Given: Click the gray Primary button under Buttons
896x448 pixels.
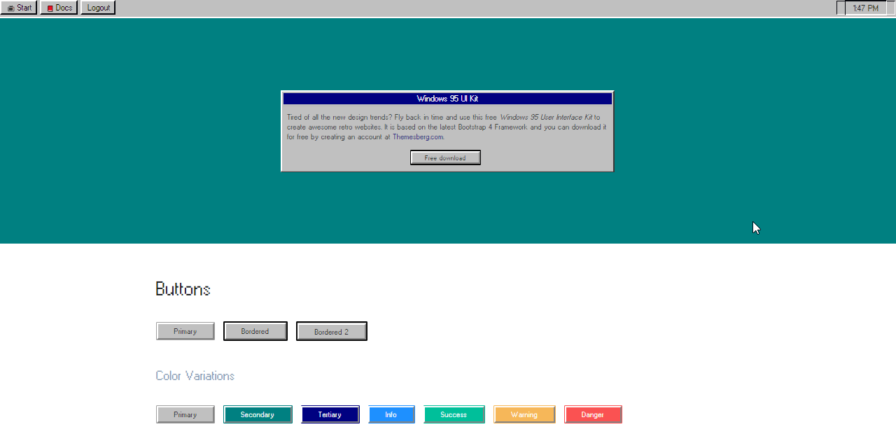Looking at the screenshot, I should click(185, 331).
